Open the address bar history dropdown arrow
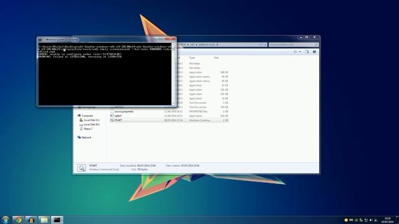399x224 pixels. click(x=260, y=44)
